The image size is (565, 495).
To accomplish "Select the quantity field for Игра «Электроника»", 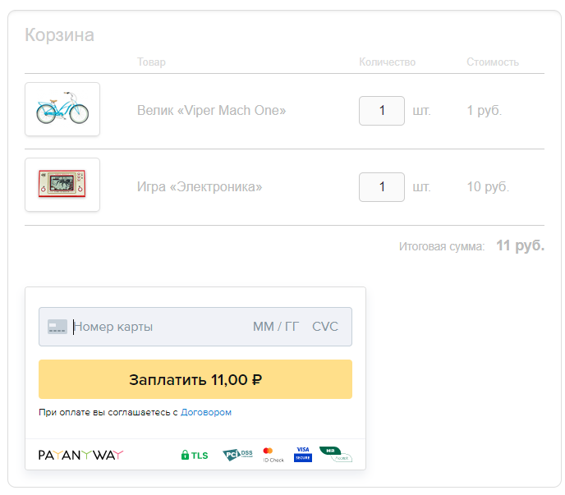I will point(382,187).
